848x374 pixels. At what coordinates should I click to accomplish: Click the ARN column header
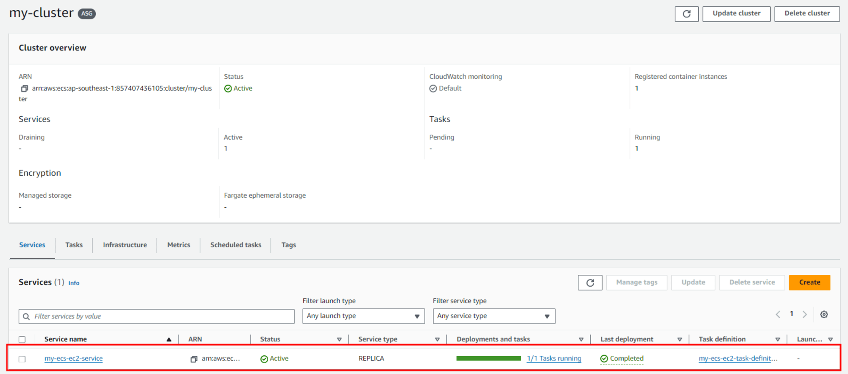pos(195,339)
